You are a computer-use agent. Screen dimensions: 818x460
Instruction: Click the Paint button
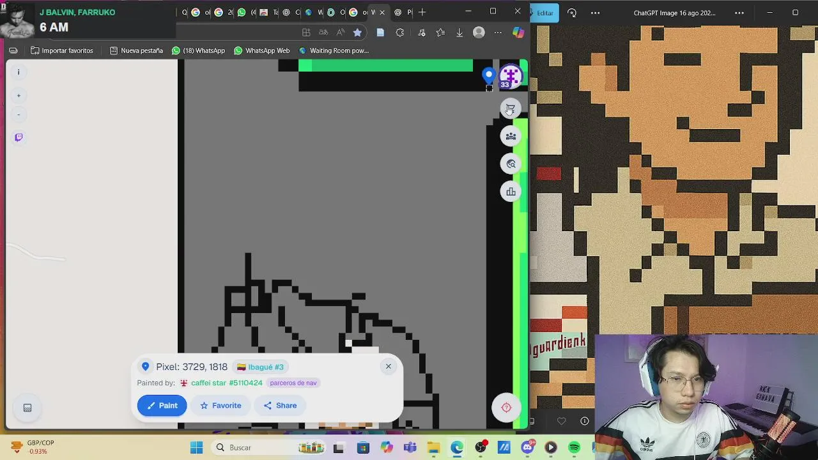pyautogui.click(x=162, y=406)
